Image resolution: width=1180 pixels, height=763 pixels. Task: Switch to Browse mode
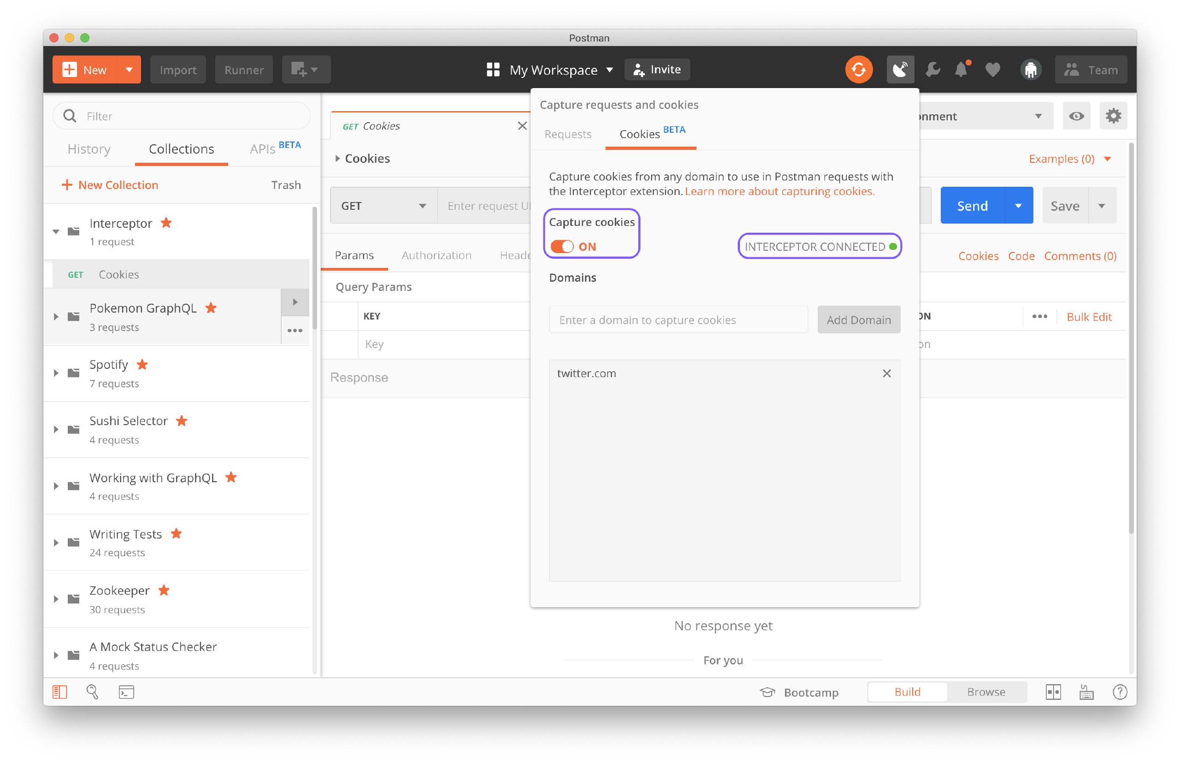(986, 692)
